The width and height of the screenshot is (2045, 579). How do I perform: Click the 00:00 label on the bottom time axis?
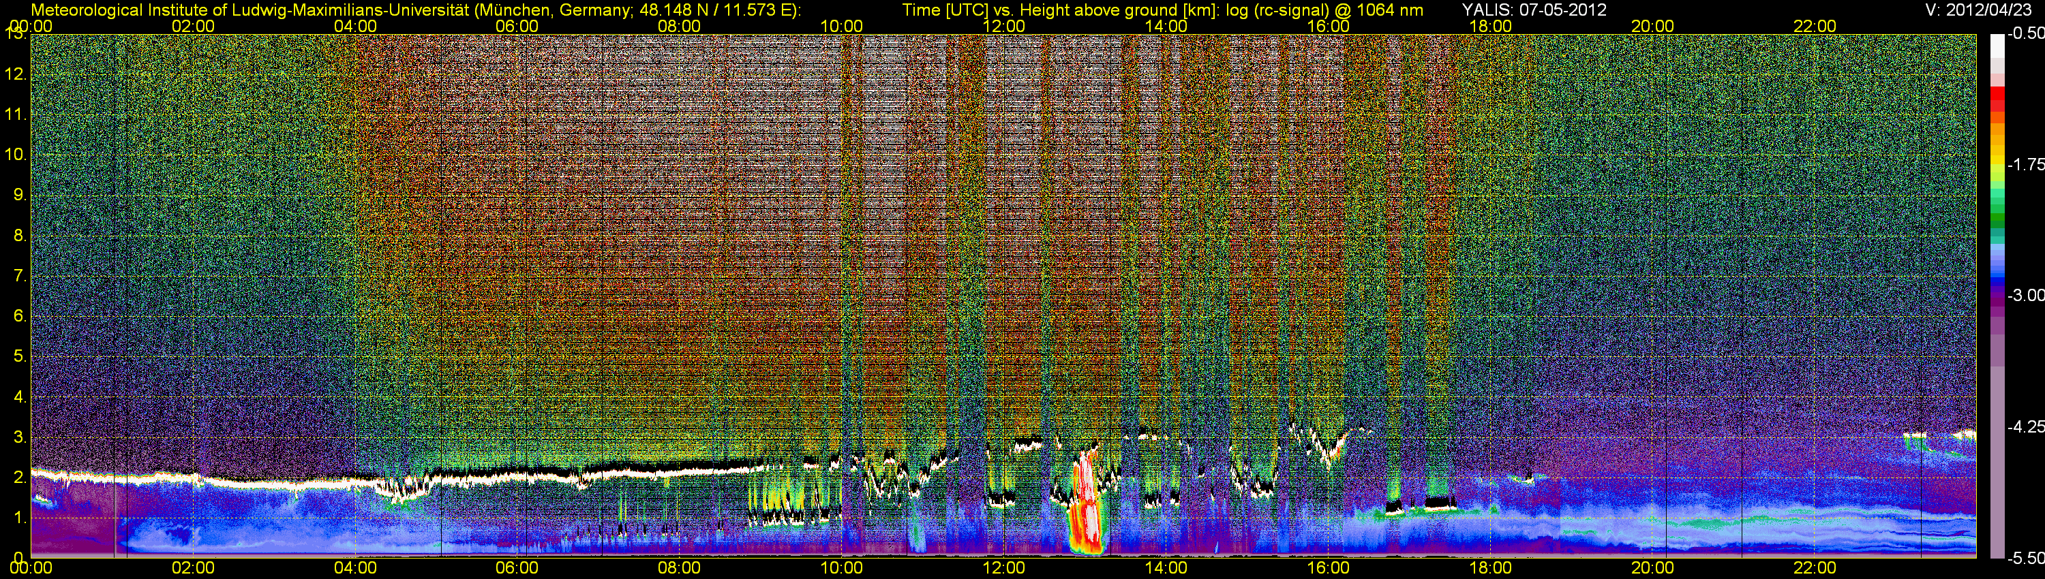[x=31, y=568]
